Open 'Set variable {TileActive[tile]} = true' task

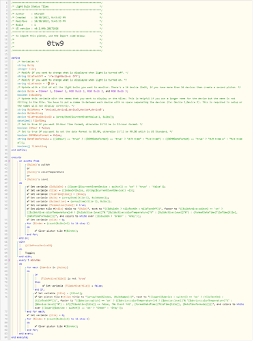click(57, 206)
